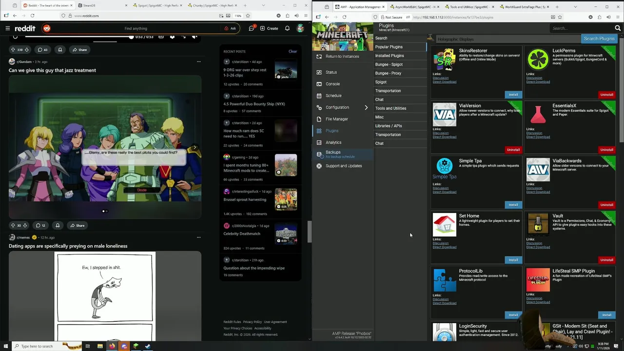Open Reddit notifications bell

tap(287, 28)
